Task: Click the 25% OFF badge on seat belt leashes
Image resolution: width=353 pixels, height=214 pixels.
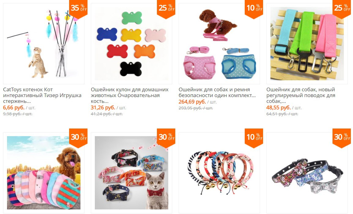Action: tap(341, 9)
